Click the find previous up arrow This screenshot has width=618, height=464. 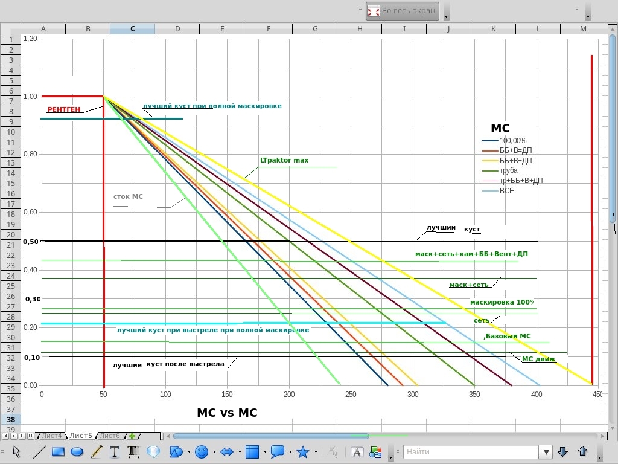[x=582, y=451]
